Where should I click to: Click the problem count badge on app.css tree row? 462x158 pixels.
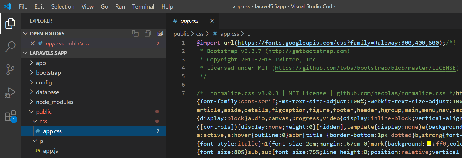pyautogui.click(x=158, y=131)
